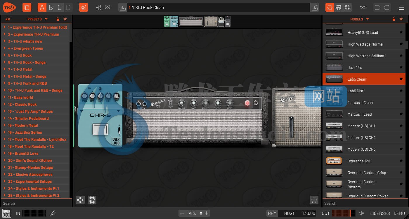409x219 pixels.
Task: Click the models Search field
Action: pyautogui.click(x=365, y=203)
